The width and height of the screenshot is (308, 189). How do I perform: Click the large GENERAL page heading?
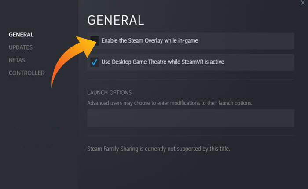(116, 20)
